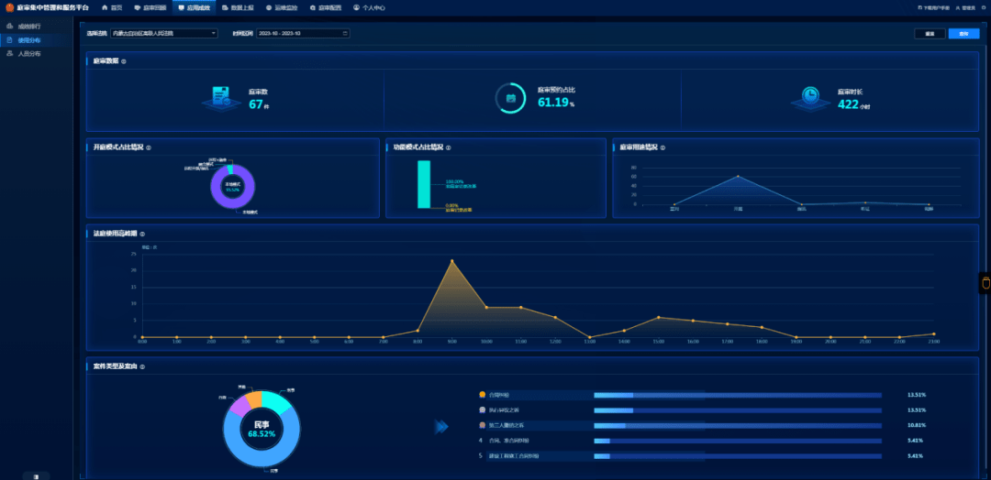Image resolution: width=991 pixels, height=480 pixels.
Task: Click the blue 查询 button
Action: pos(963,34)
